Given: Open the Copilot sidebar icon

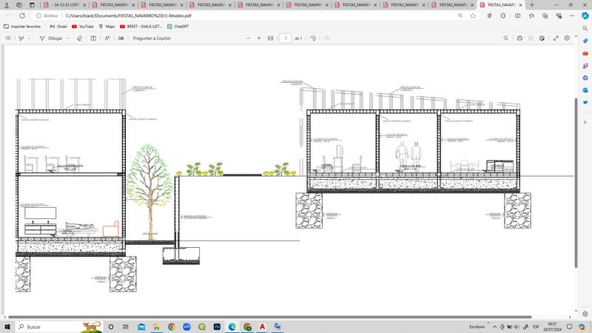Looking at the screenshot, I should (x=585, y=16).
